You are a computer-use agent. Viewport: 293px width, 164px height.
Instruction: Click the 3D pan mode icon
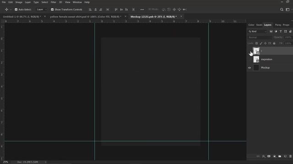click(x=174, y=10)
